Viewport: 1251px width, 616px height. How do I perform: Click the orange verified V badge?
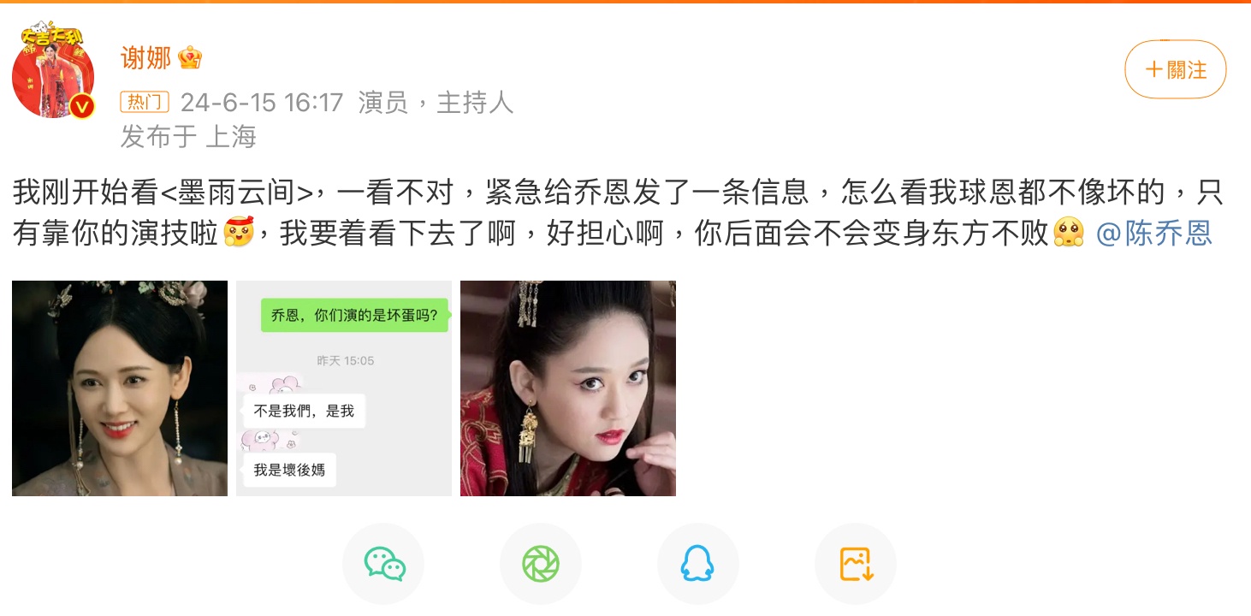coord(81,106)
